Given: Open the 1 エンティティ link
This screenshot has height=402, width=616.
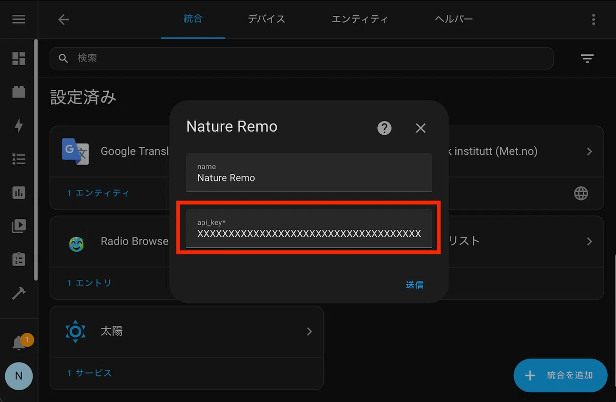Looking at the screenshot, I should click(x=99, y=193).
